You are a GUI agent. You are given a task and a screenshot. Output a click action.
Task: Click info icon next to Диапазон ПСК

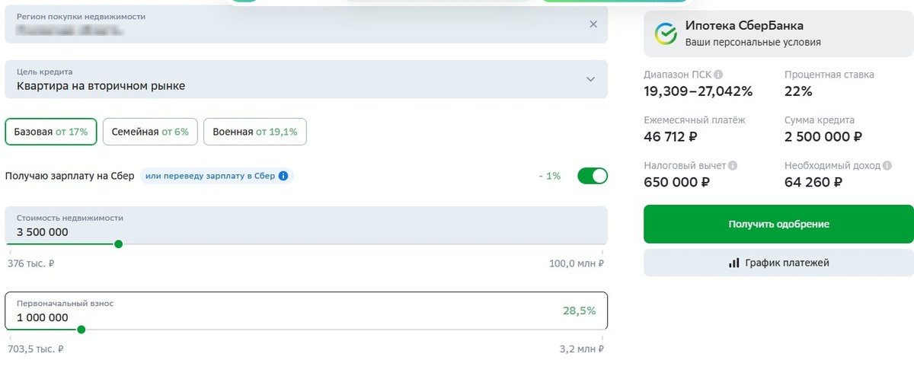[718, 75]
